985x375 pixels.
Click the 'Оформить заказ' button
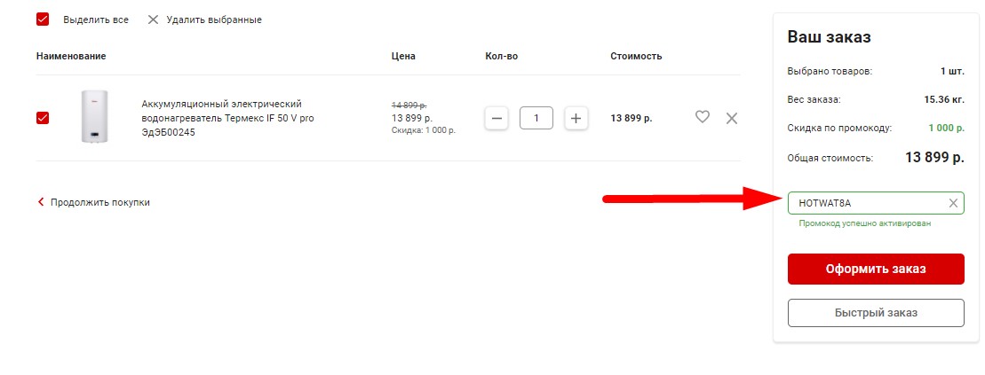(x=876, y=269)
